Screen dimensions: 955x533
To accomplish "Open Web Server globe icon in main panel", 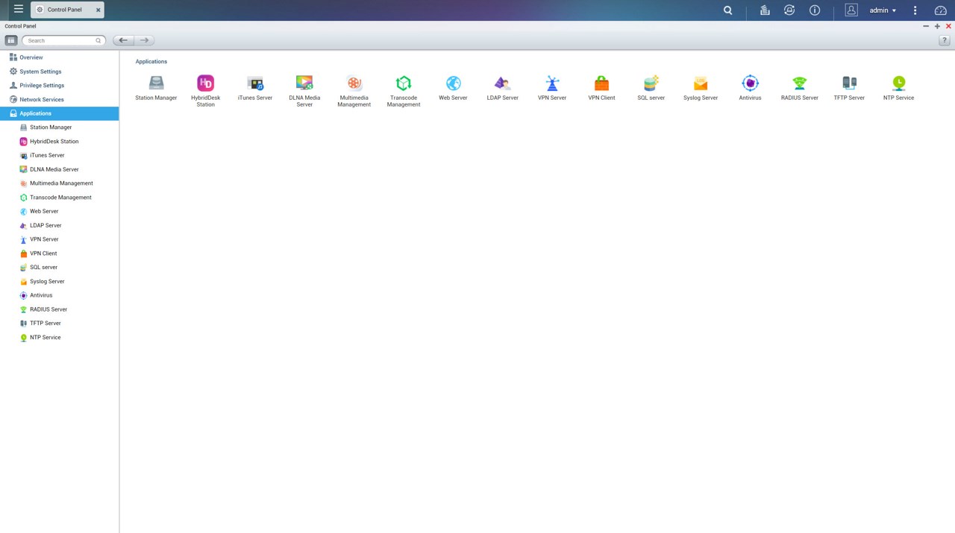I will 453,83.
